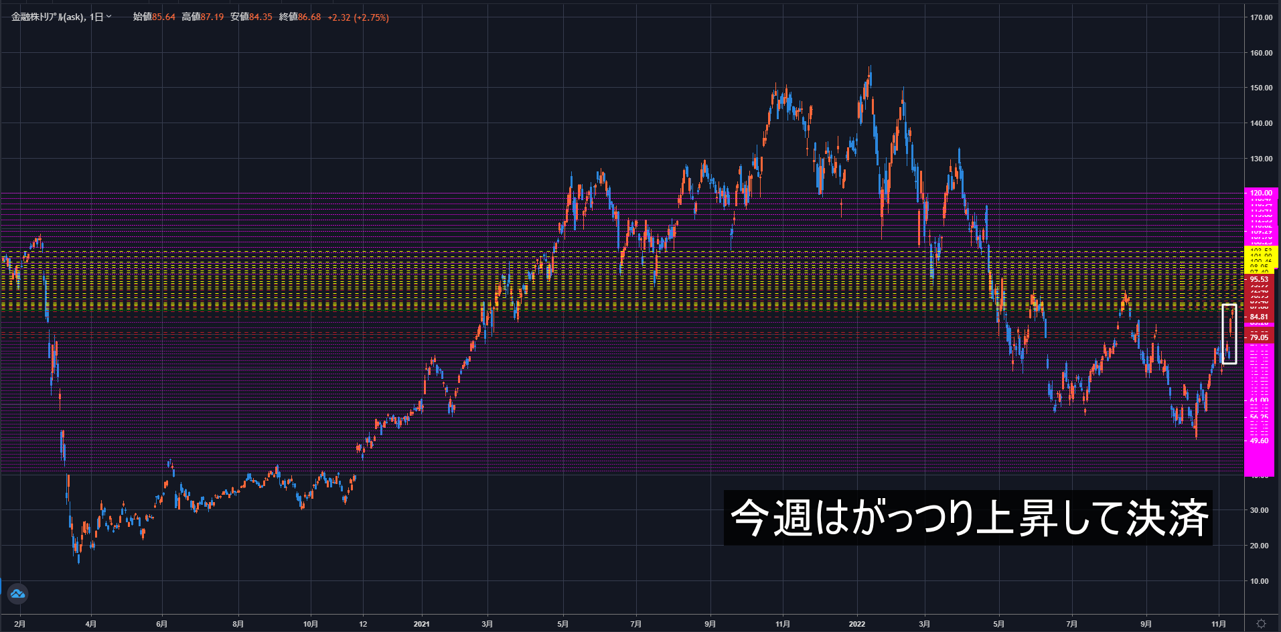Viewport: 1281px width, 632px height.
Task: Click the 2022 year time axis label
Action: tap(857, 624)
